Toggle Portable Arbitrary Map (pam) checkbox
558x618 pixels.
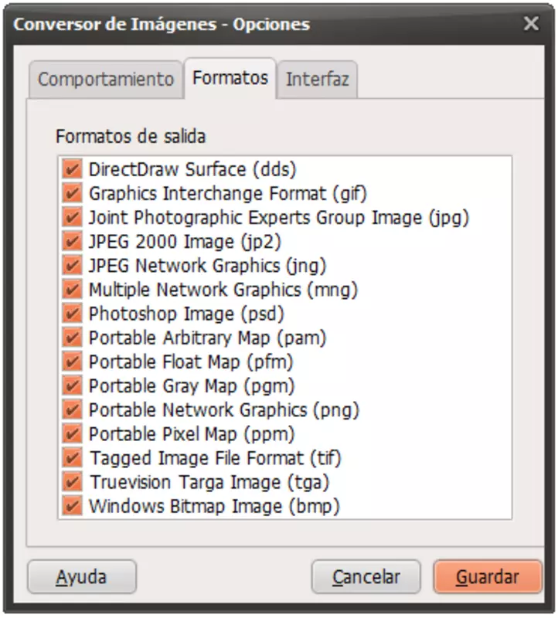(x=72, y=338)
